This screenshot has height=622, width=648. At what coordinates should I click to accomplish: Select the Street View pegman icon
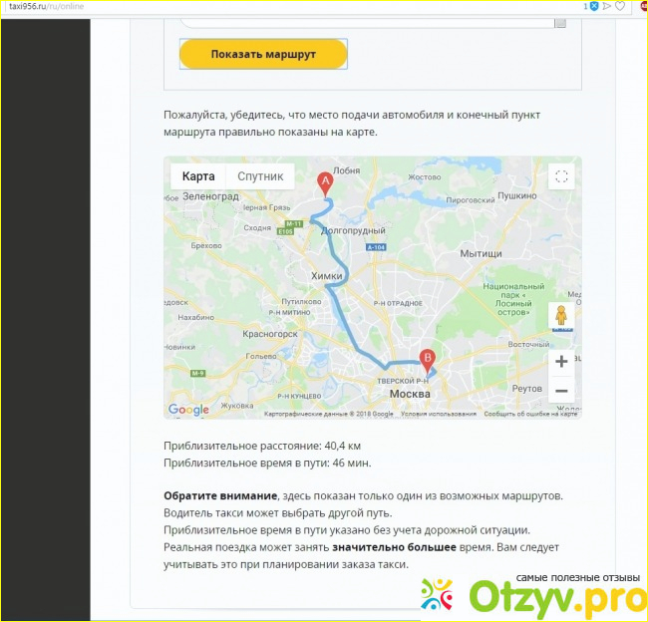(561, 317)
